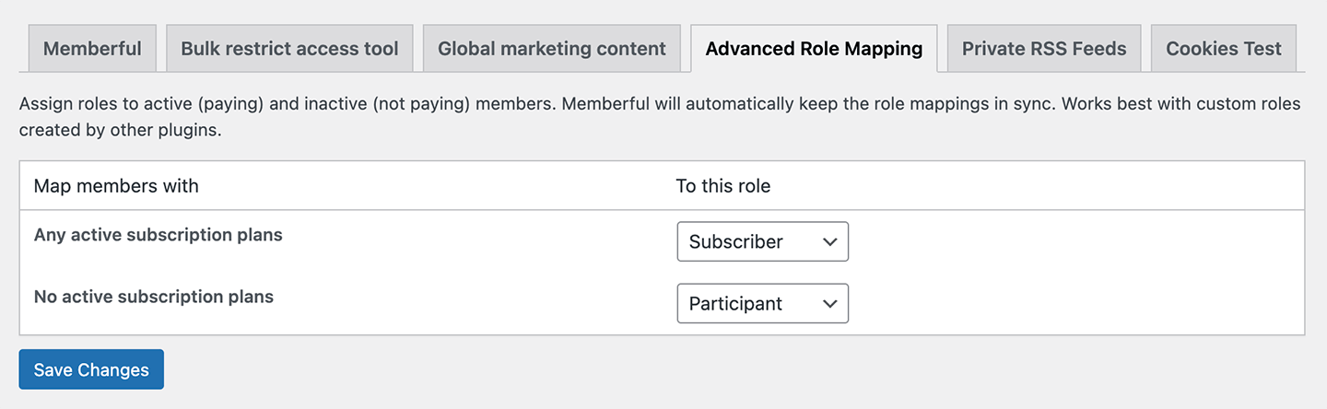Screen dimensions: 1327x409
Task: Click the "Assign roles to active" description sentence
Action: pos(286,103)
